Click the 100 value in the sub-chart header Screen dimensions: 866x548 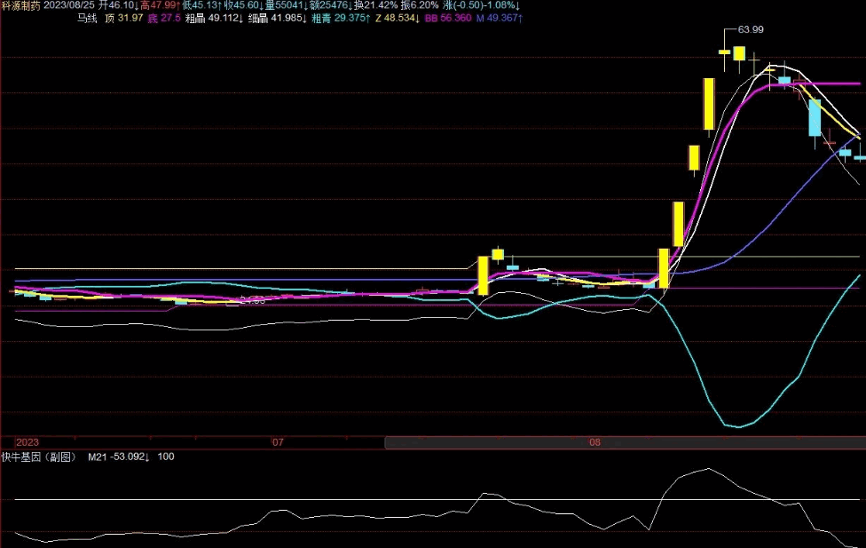tap(166, 457)
